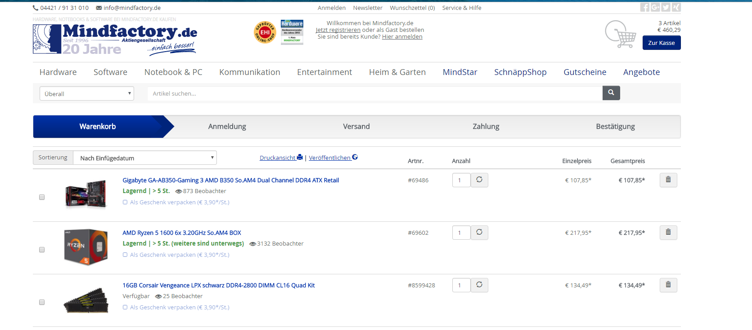
Task: Open the Twitter social icon
Action: click(x=666, y=7)
